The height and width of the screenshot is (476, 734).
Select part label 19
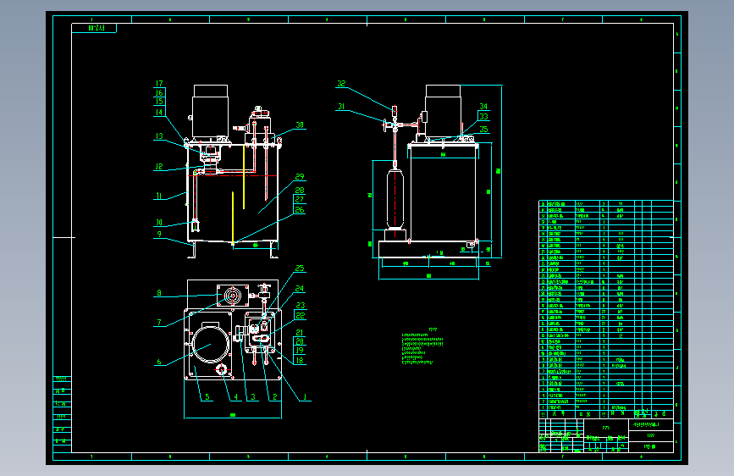pyautogui.click(x=300, y=350)
